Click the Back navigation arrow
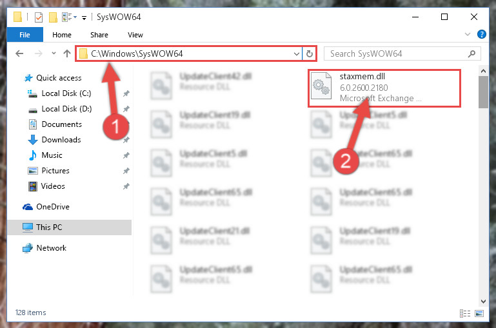Viewport: 496px width, 328px height. (x=19, y=53)
